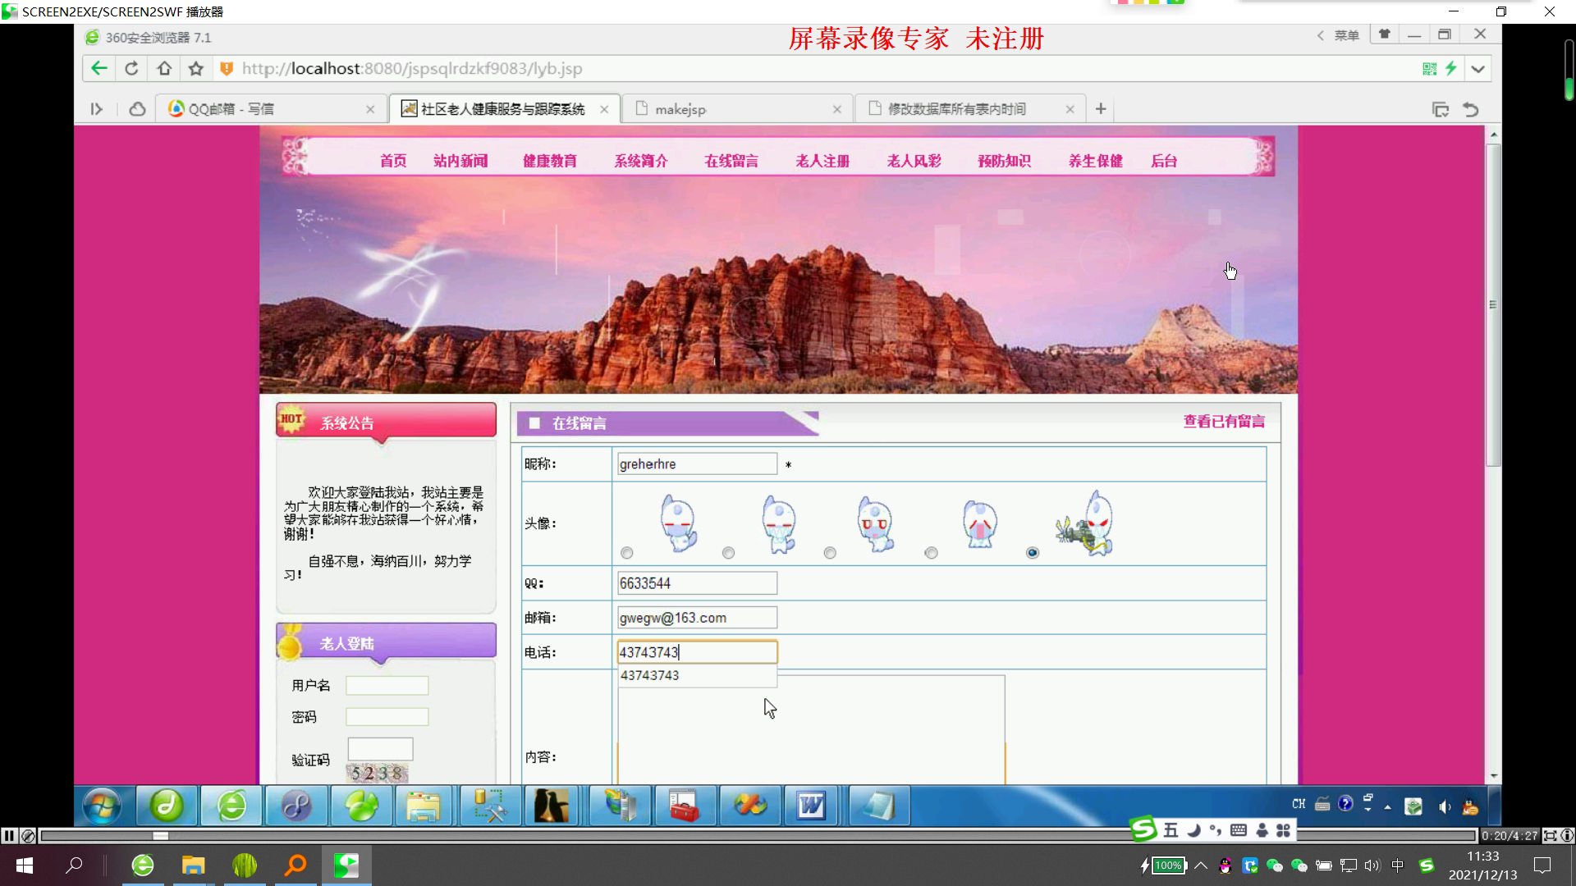Pause playback in the SCREEN2EXE player
The image size is (1576, 886).
[8, 836]
